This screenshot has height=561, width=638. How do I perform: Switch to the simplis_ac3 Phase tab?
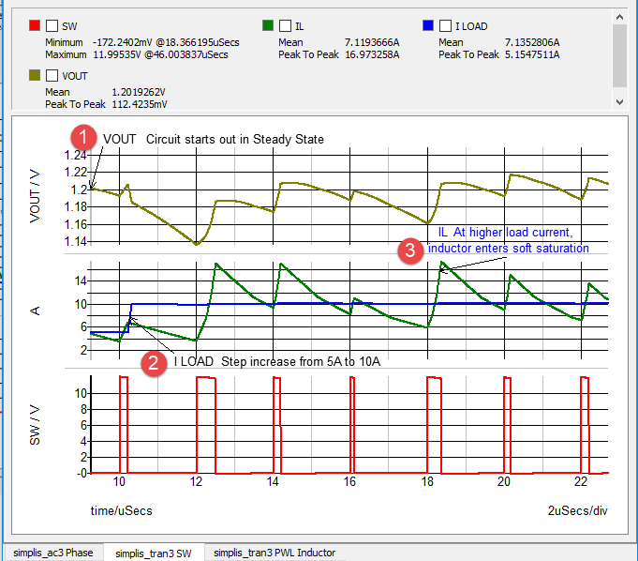(x=51, y=553)
